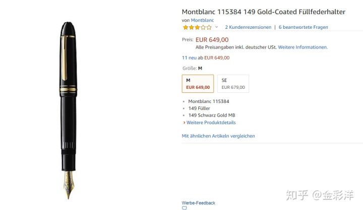
Task: Click the Größe: M label
Action: [x=192, y=68]
